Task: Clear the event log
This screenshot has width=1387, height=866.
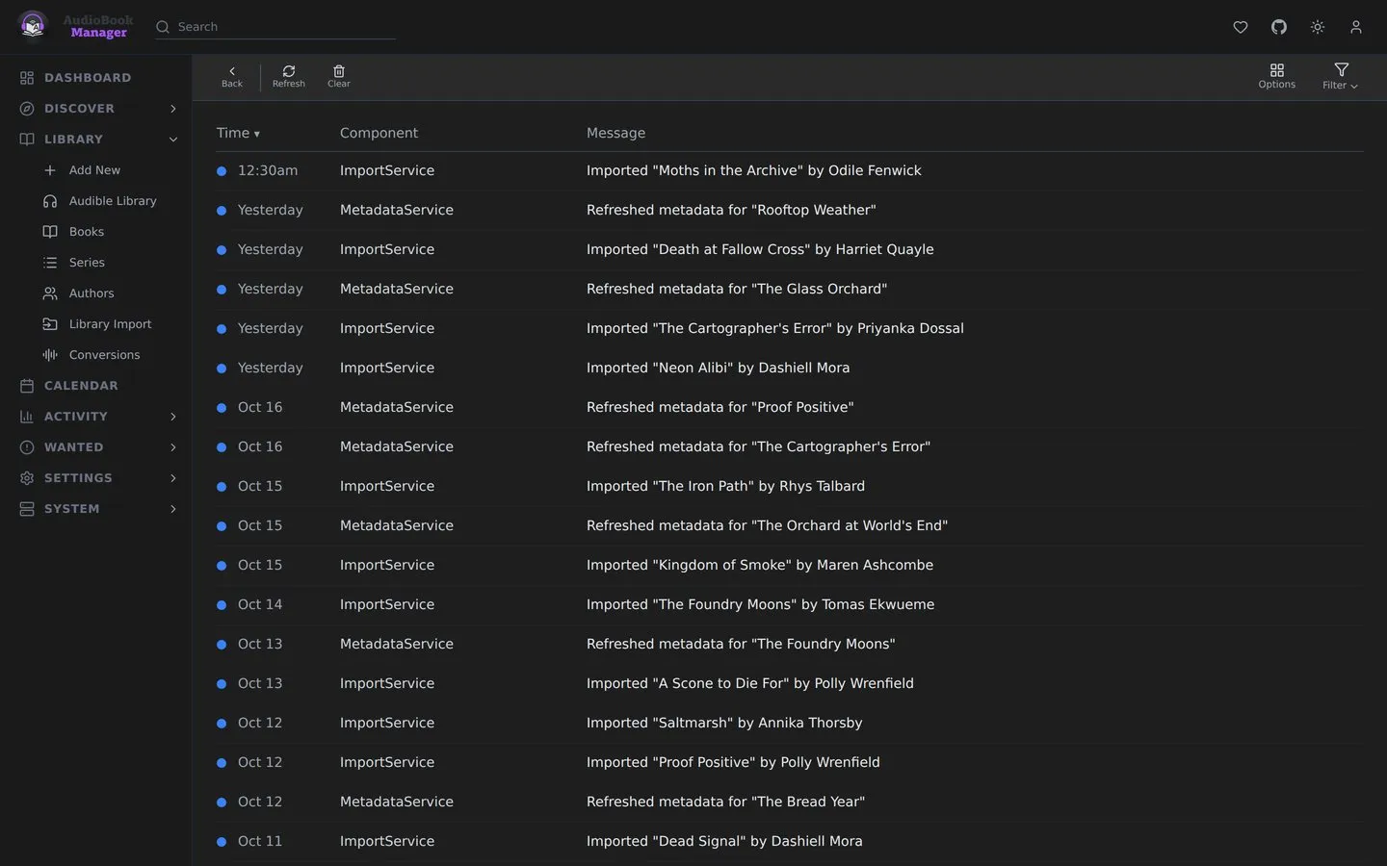Action: (339, 77)
